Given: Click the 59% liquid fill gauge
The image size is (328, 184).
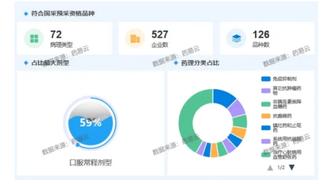Looking at the screenshot, I should coord(91,123).
